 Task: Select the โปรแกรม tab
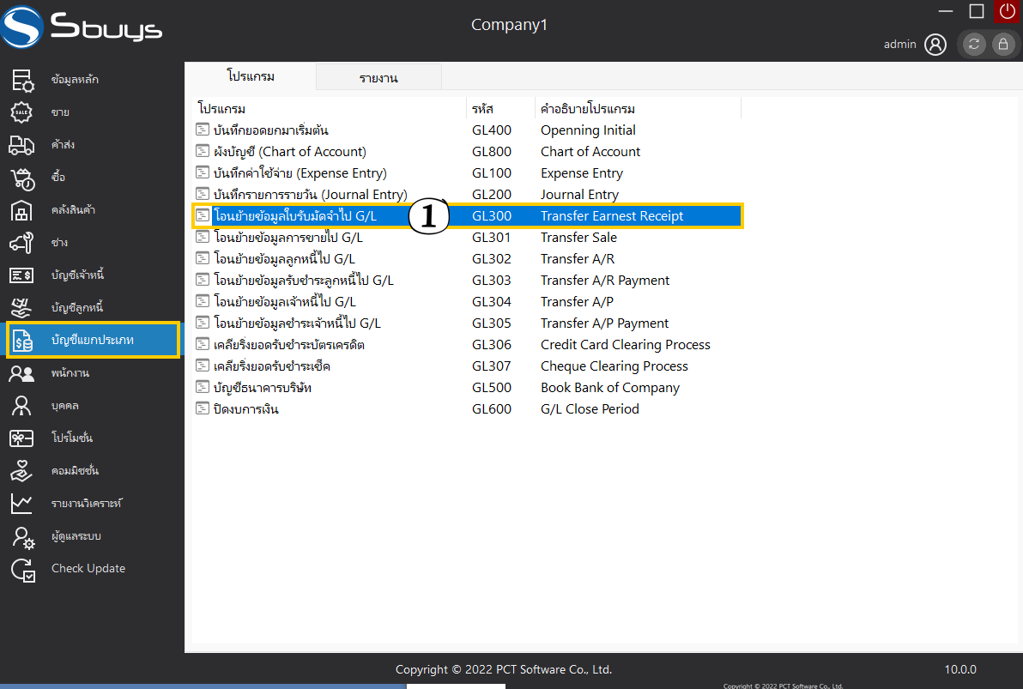(251, 76)
